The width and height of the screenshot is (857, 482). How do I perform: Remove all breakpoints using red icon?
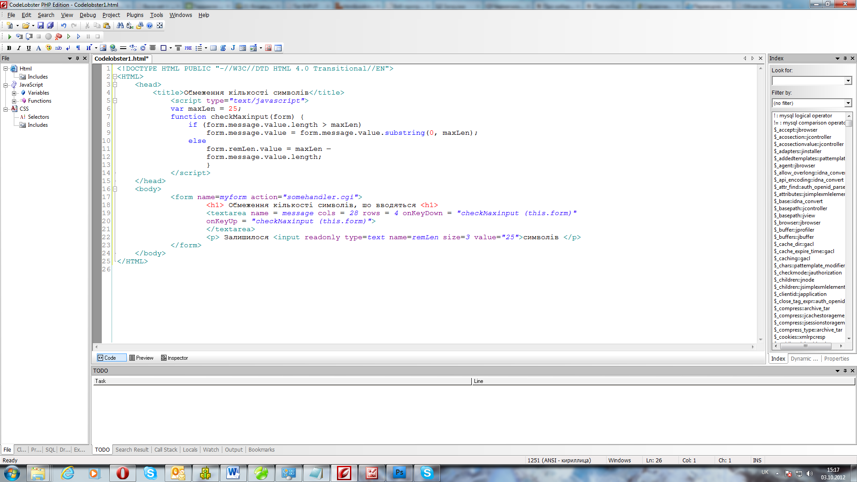click(58, 37)
